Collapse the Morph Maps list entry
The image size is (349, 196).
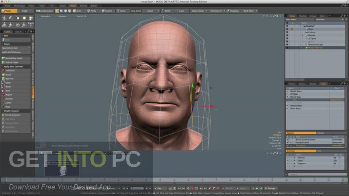287,97
